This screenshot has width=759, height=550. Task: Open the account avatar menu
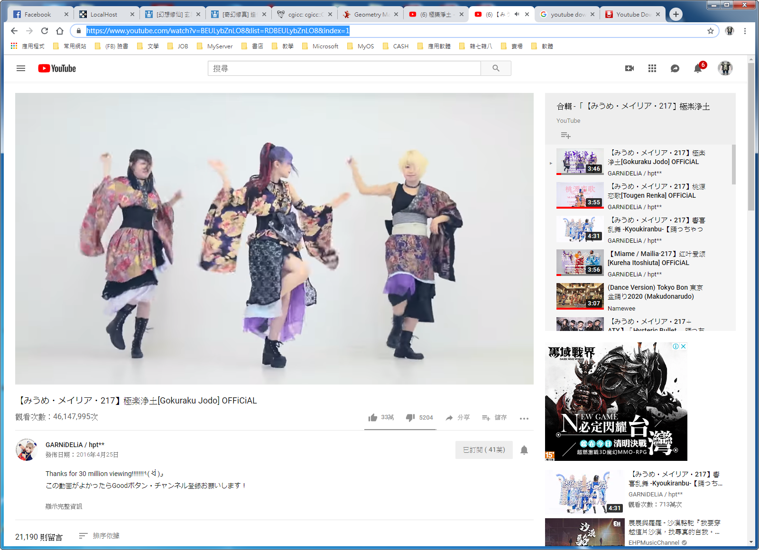pyautogui.click(x=725, y=68)
